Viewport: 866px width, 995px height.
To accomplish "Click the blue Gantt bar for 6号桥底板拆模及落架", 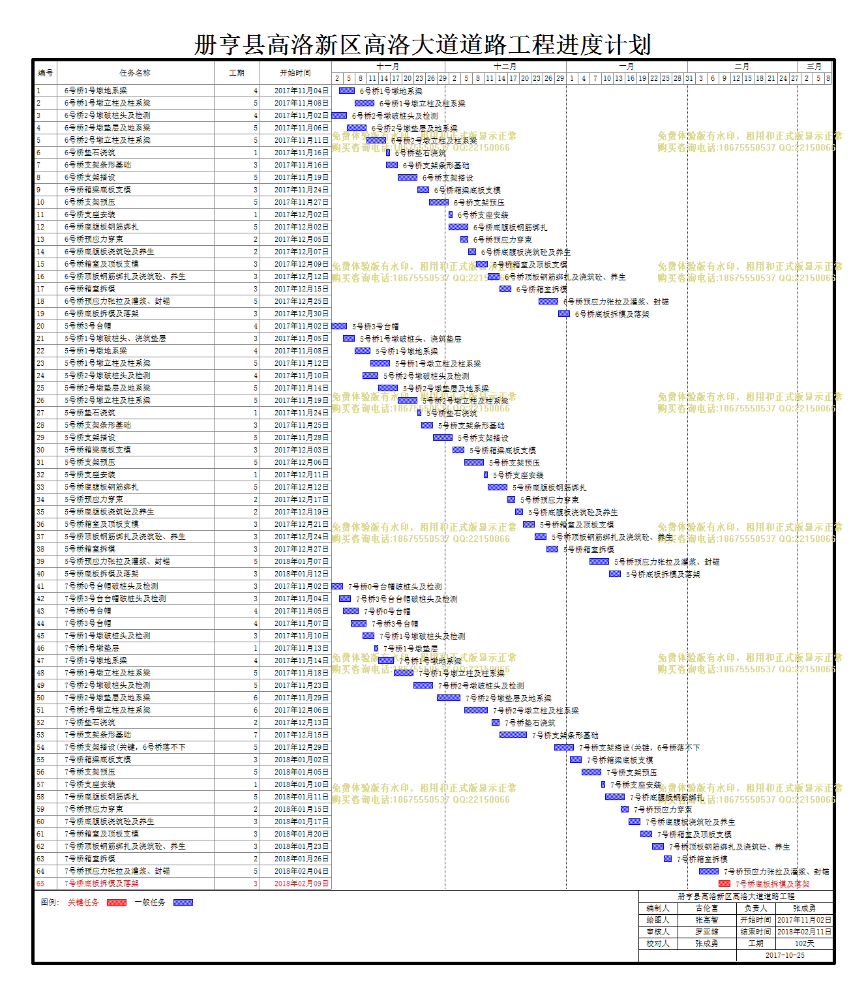I will 564,314.
